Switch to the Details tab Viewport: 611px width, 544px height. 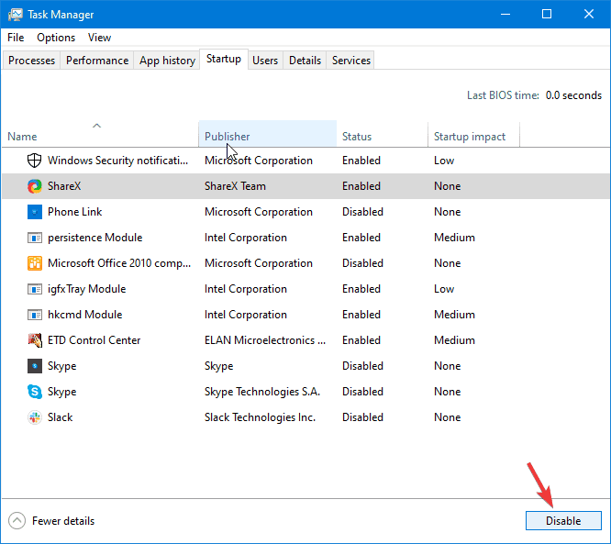pos(305,61)
